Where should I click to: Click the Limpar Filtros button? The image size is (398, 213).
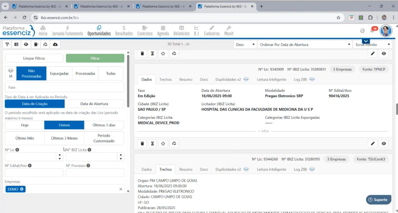(34, 58)
